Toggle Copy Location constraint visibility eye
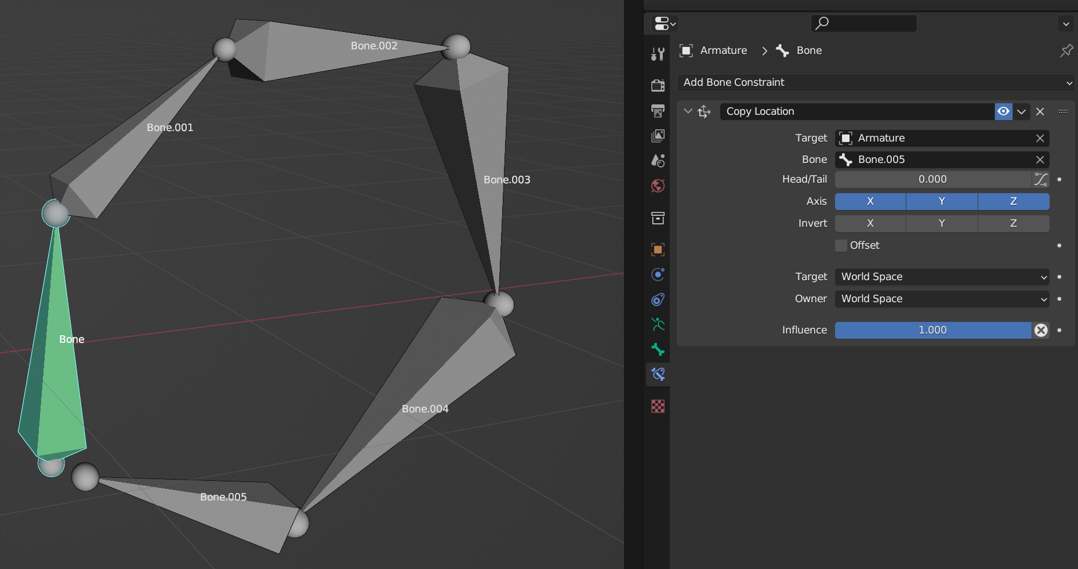Viewport: 1078px width, 569px height. [1003, 111]
